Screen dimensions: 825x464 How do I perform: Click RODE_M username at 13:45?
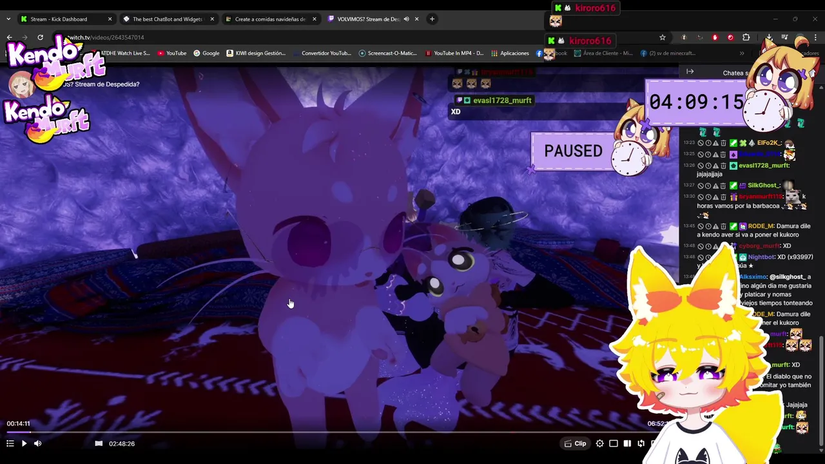pyautogui.click(x=761, y=226)
